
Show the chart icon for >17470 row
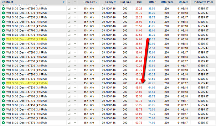tap(69, 101)
